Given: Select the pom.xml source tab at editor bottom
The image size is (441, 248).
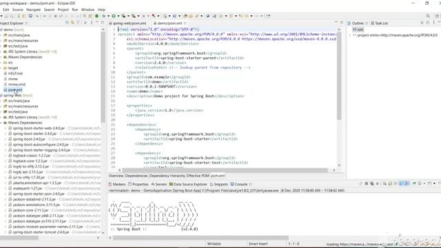Looking at the screenshot, I should [218, 176].
